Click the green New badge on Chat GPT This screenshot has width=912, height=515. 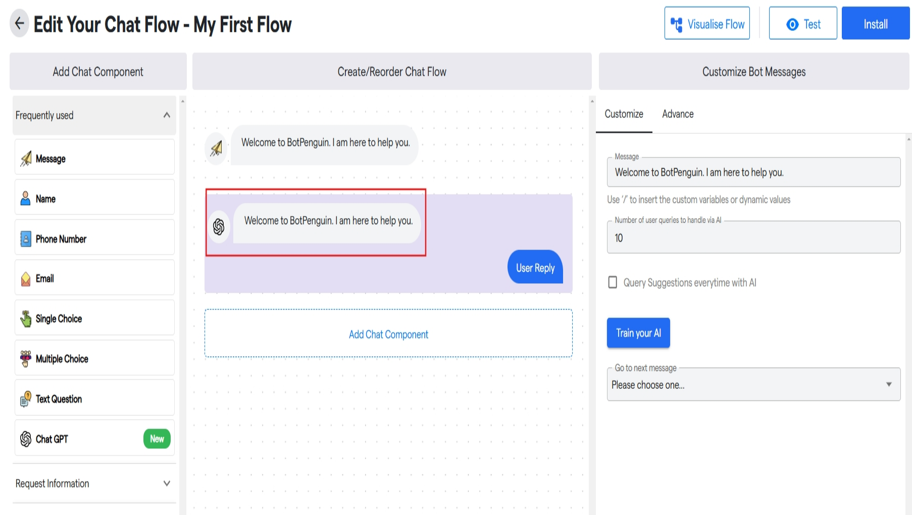[157, 439]
